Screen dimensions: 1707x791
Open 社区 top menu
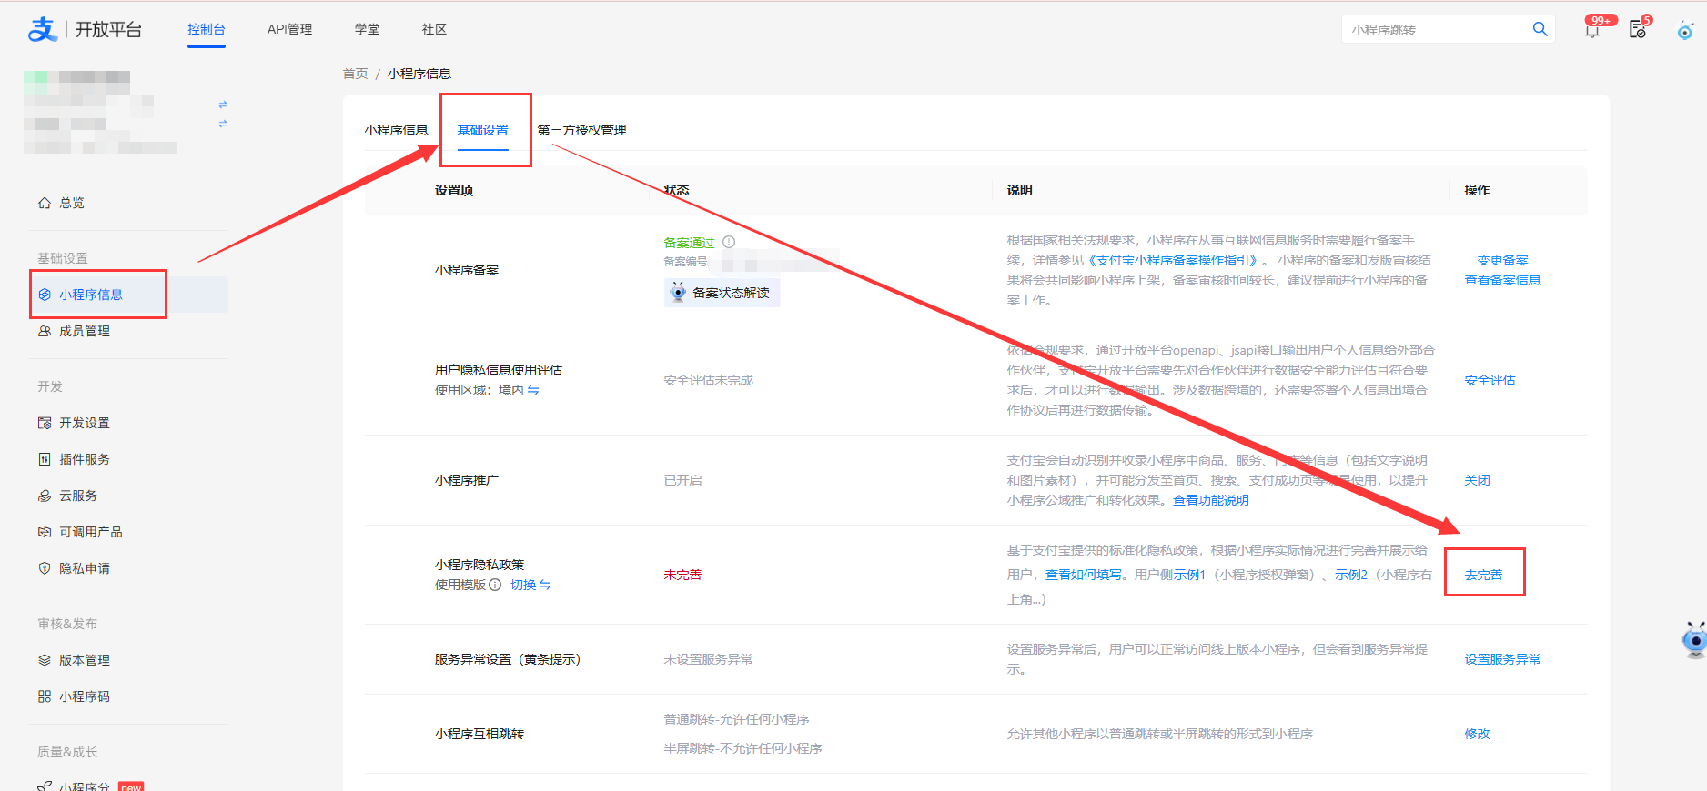pos(435,29)
